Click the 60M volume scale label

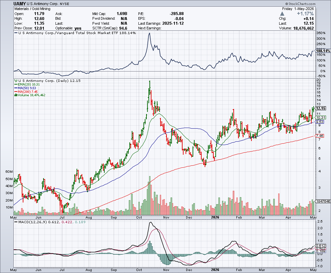click(9, 172)
